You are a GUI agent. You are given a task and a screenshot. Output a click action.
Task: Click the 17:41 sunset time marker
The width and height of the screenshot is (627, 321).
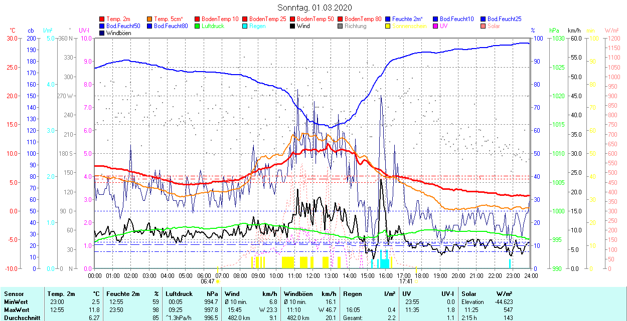[406, 281]
